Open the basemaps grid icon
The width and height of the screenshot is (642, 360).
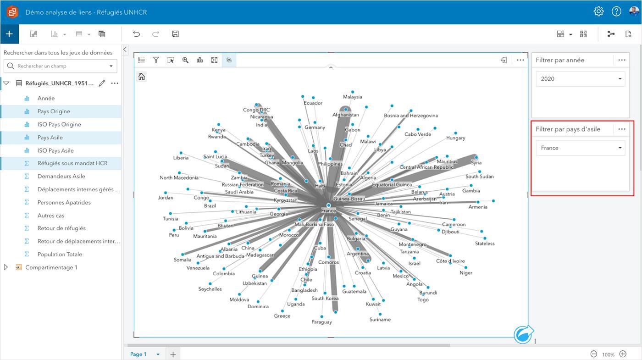pyautogui.click(x=560, y=34)
